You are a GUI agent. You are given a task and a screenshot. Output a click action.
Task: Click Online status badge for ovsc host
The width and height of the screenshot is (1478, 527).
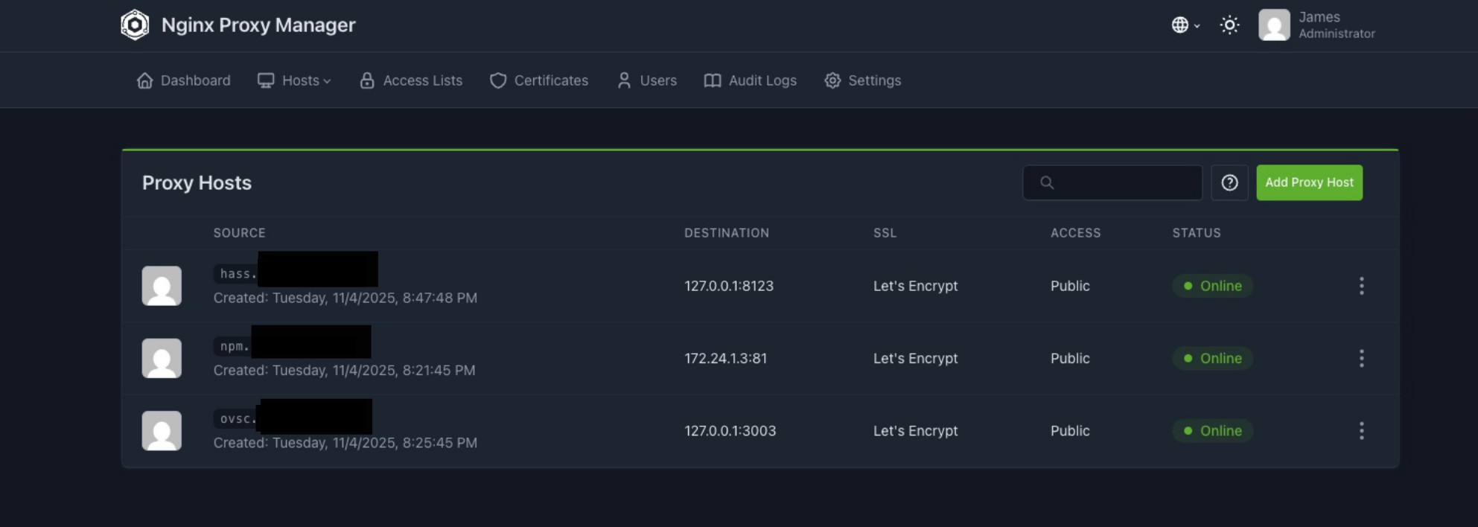click(1212, 431)
